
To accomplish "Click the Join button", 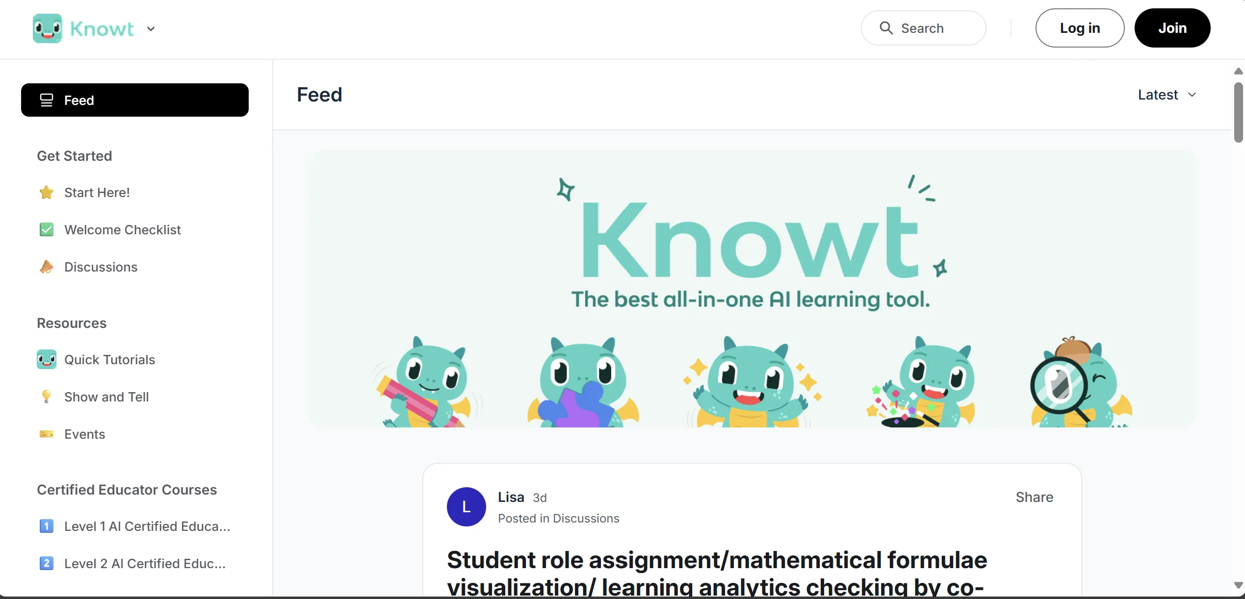I will point(1172,28).
